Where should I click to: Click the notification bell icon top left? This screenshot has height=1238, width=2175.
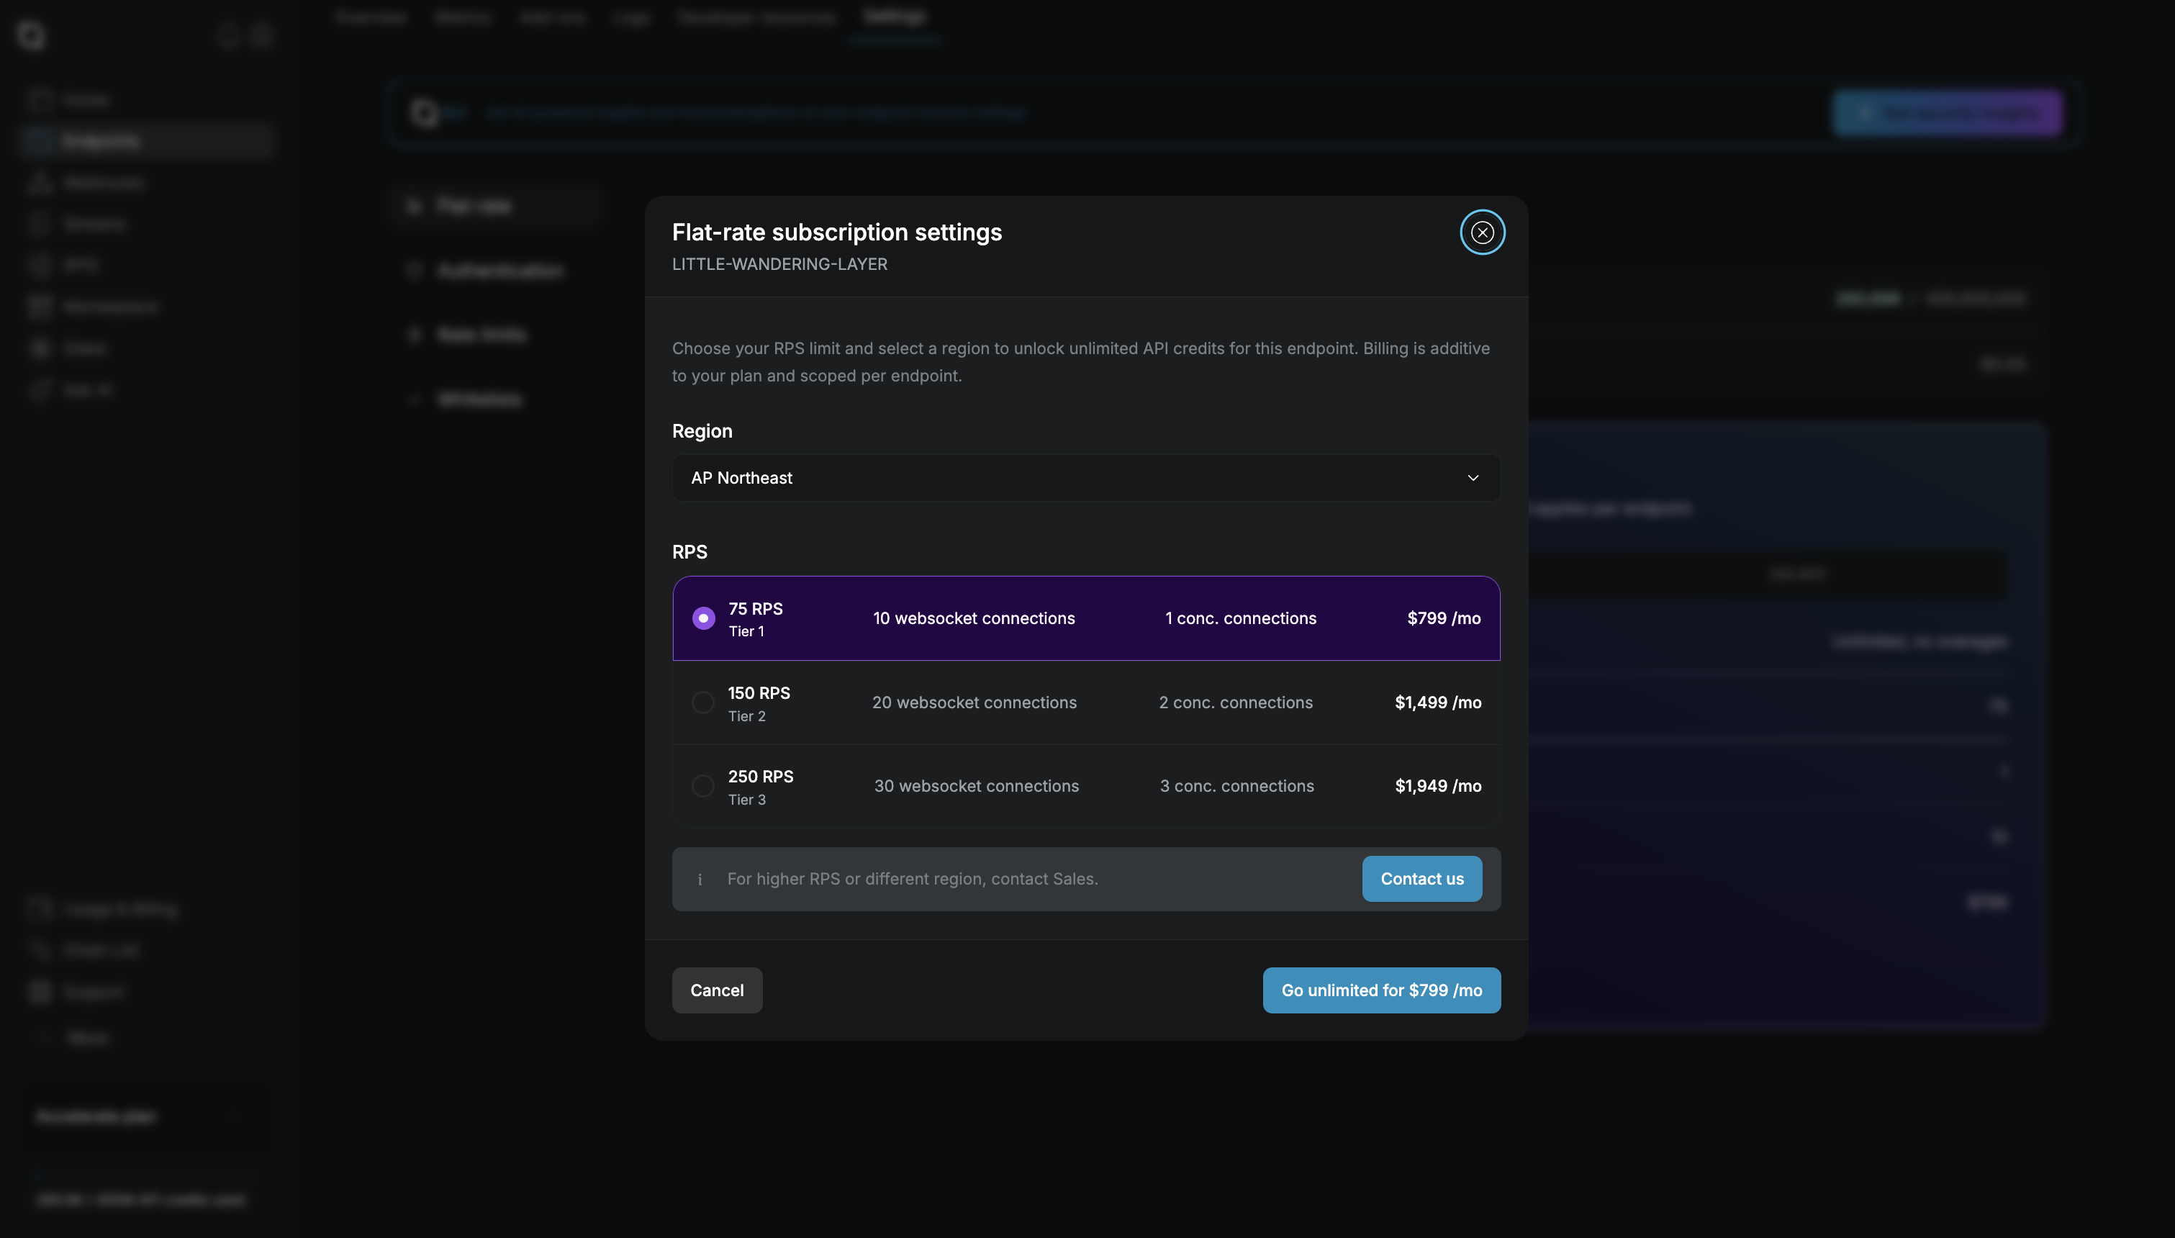pyautogui.click(x=226, y=36)
